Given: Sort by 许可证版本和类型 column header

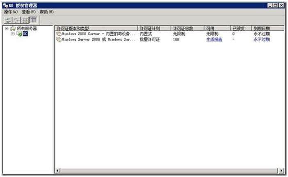Looking at the screenshot, I should tap(96, 28).
